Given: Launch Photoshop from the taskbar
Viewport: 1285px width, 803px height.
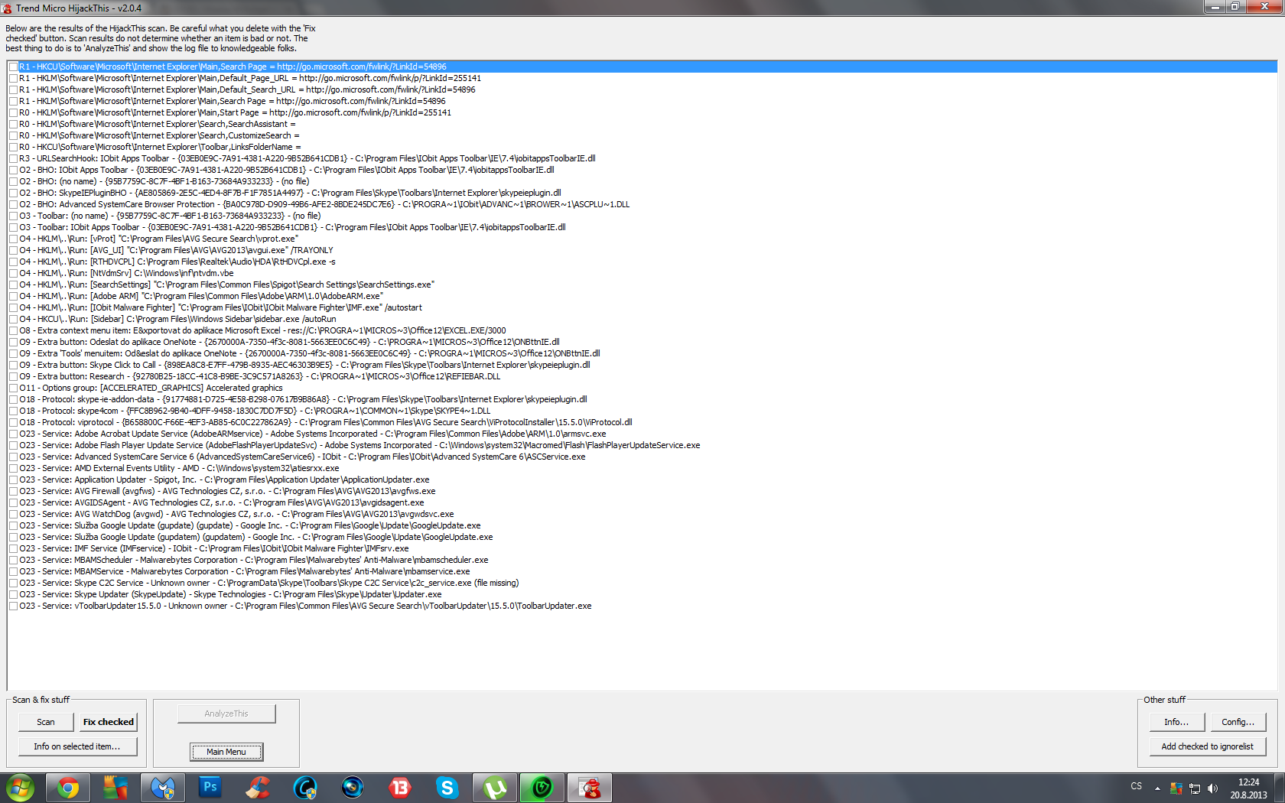Looking at the screenshot, I should [x=210, y=788].
